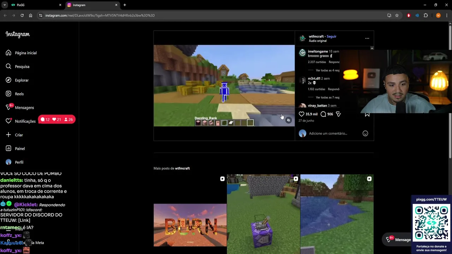This screenshot has height=254, width=452.
Task: Unmute the reel video audio
Action: (x=289, y=120)
